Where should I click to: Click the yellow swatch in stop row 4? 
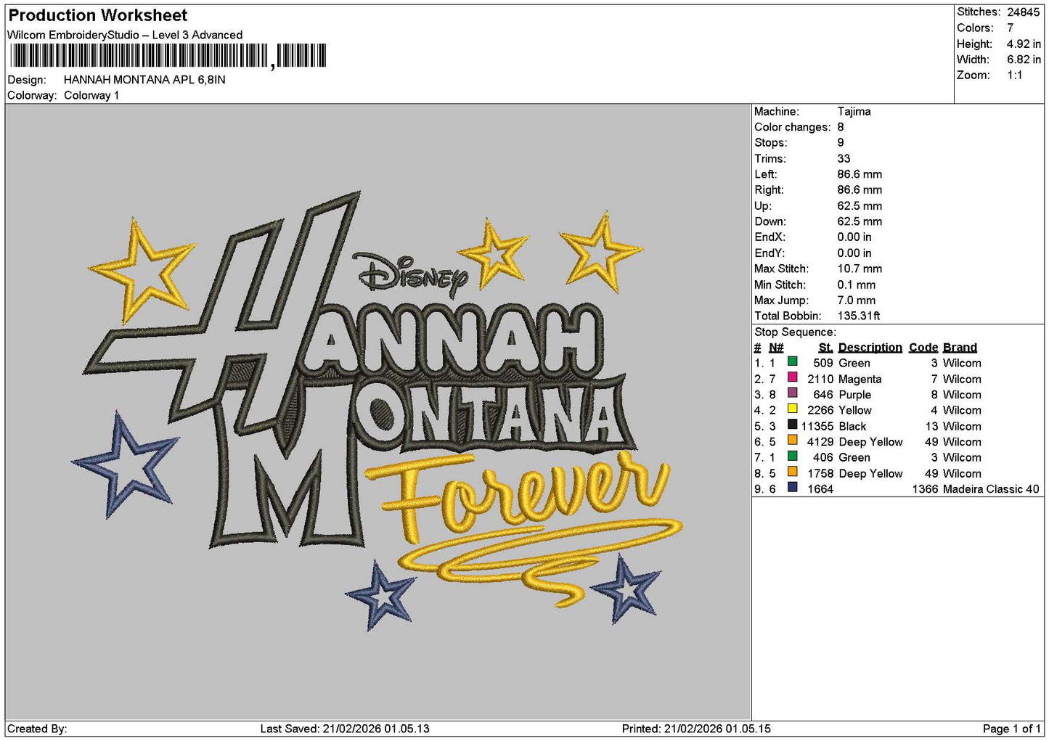tap(793, 409)
